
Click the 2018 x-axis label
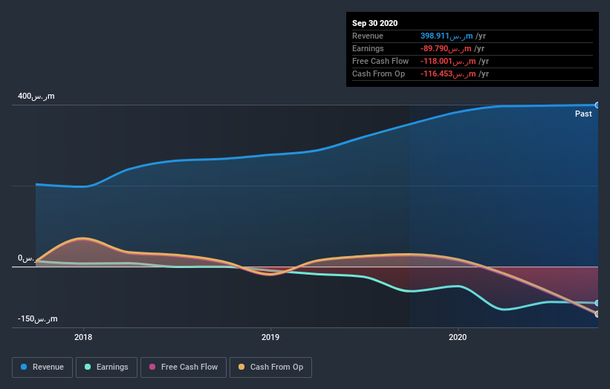pyautogui.click(x=83, y=337)
